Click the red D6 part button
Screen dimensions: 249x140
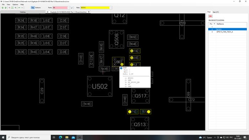(210, 16)
